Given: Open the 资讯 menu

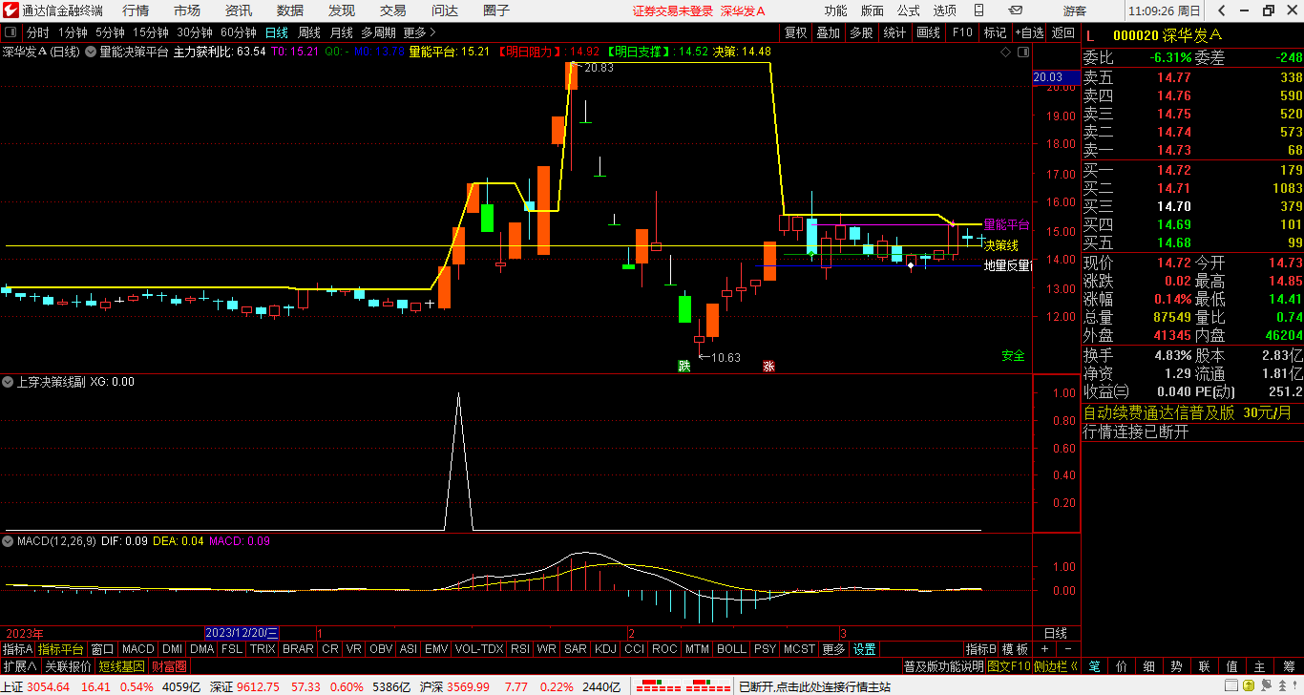Looking at the screenshot, I should click(x=239, y=11).
